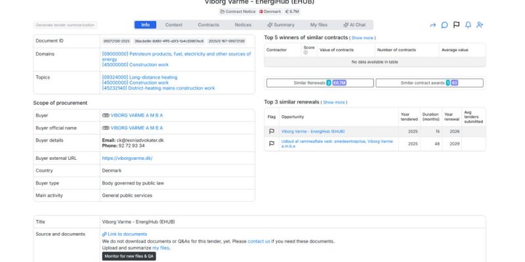Sort renewals by Avg tenders submitted column
Screen dimensions: 525x262
(473, 117)
